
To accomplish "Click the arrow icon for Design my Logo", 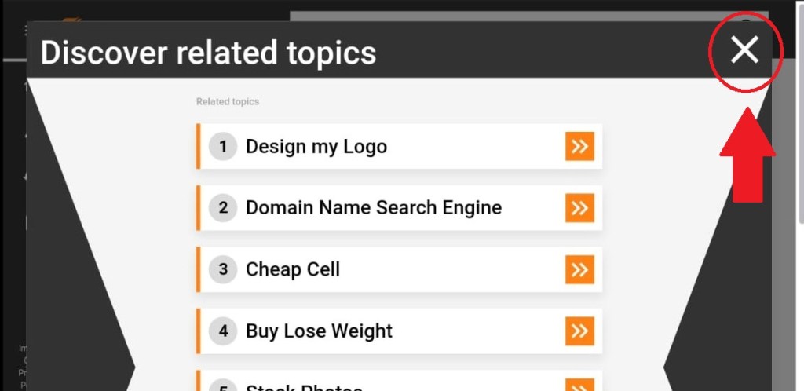I will (x=579, y=146).
